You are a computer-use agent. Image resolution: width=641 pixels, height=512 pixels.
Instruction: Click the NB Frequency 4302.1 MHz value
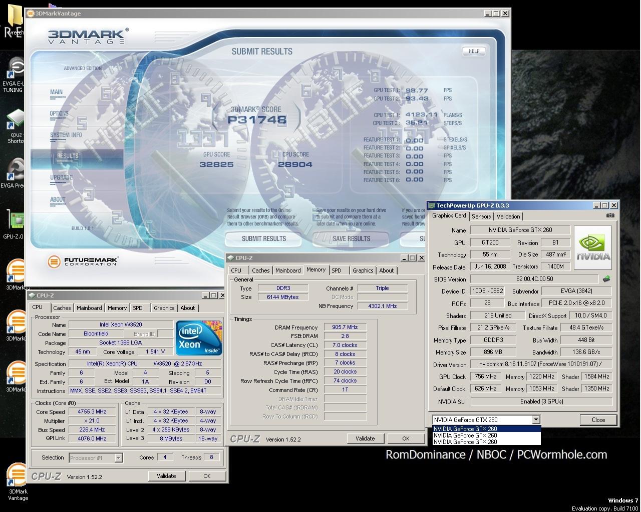[x=383, y=306]
